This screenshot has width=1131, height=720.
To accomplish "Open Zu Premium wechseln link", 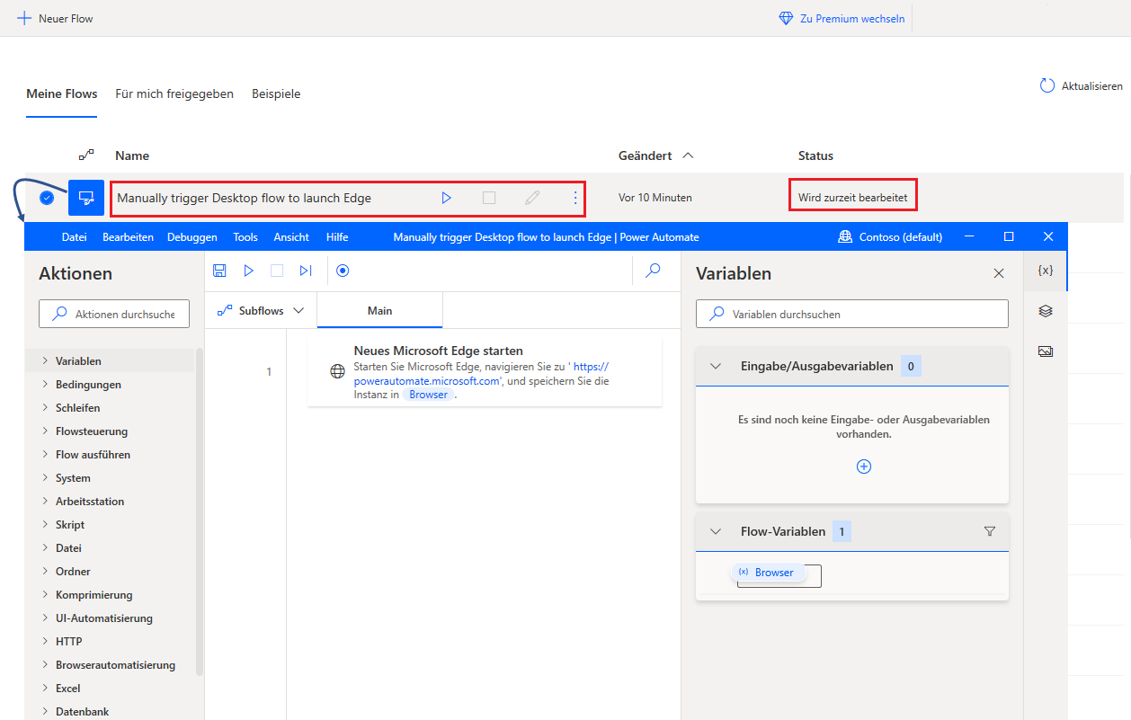I will point(842,18).
